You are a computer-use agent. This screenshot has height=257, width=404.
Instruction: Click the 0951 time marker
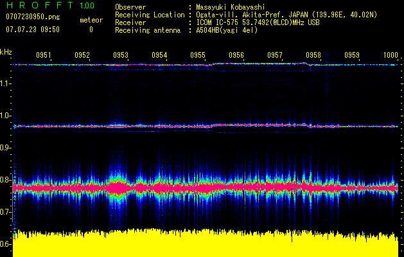44,56
